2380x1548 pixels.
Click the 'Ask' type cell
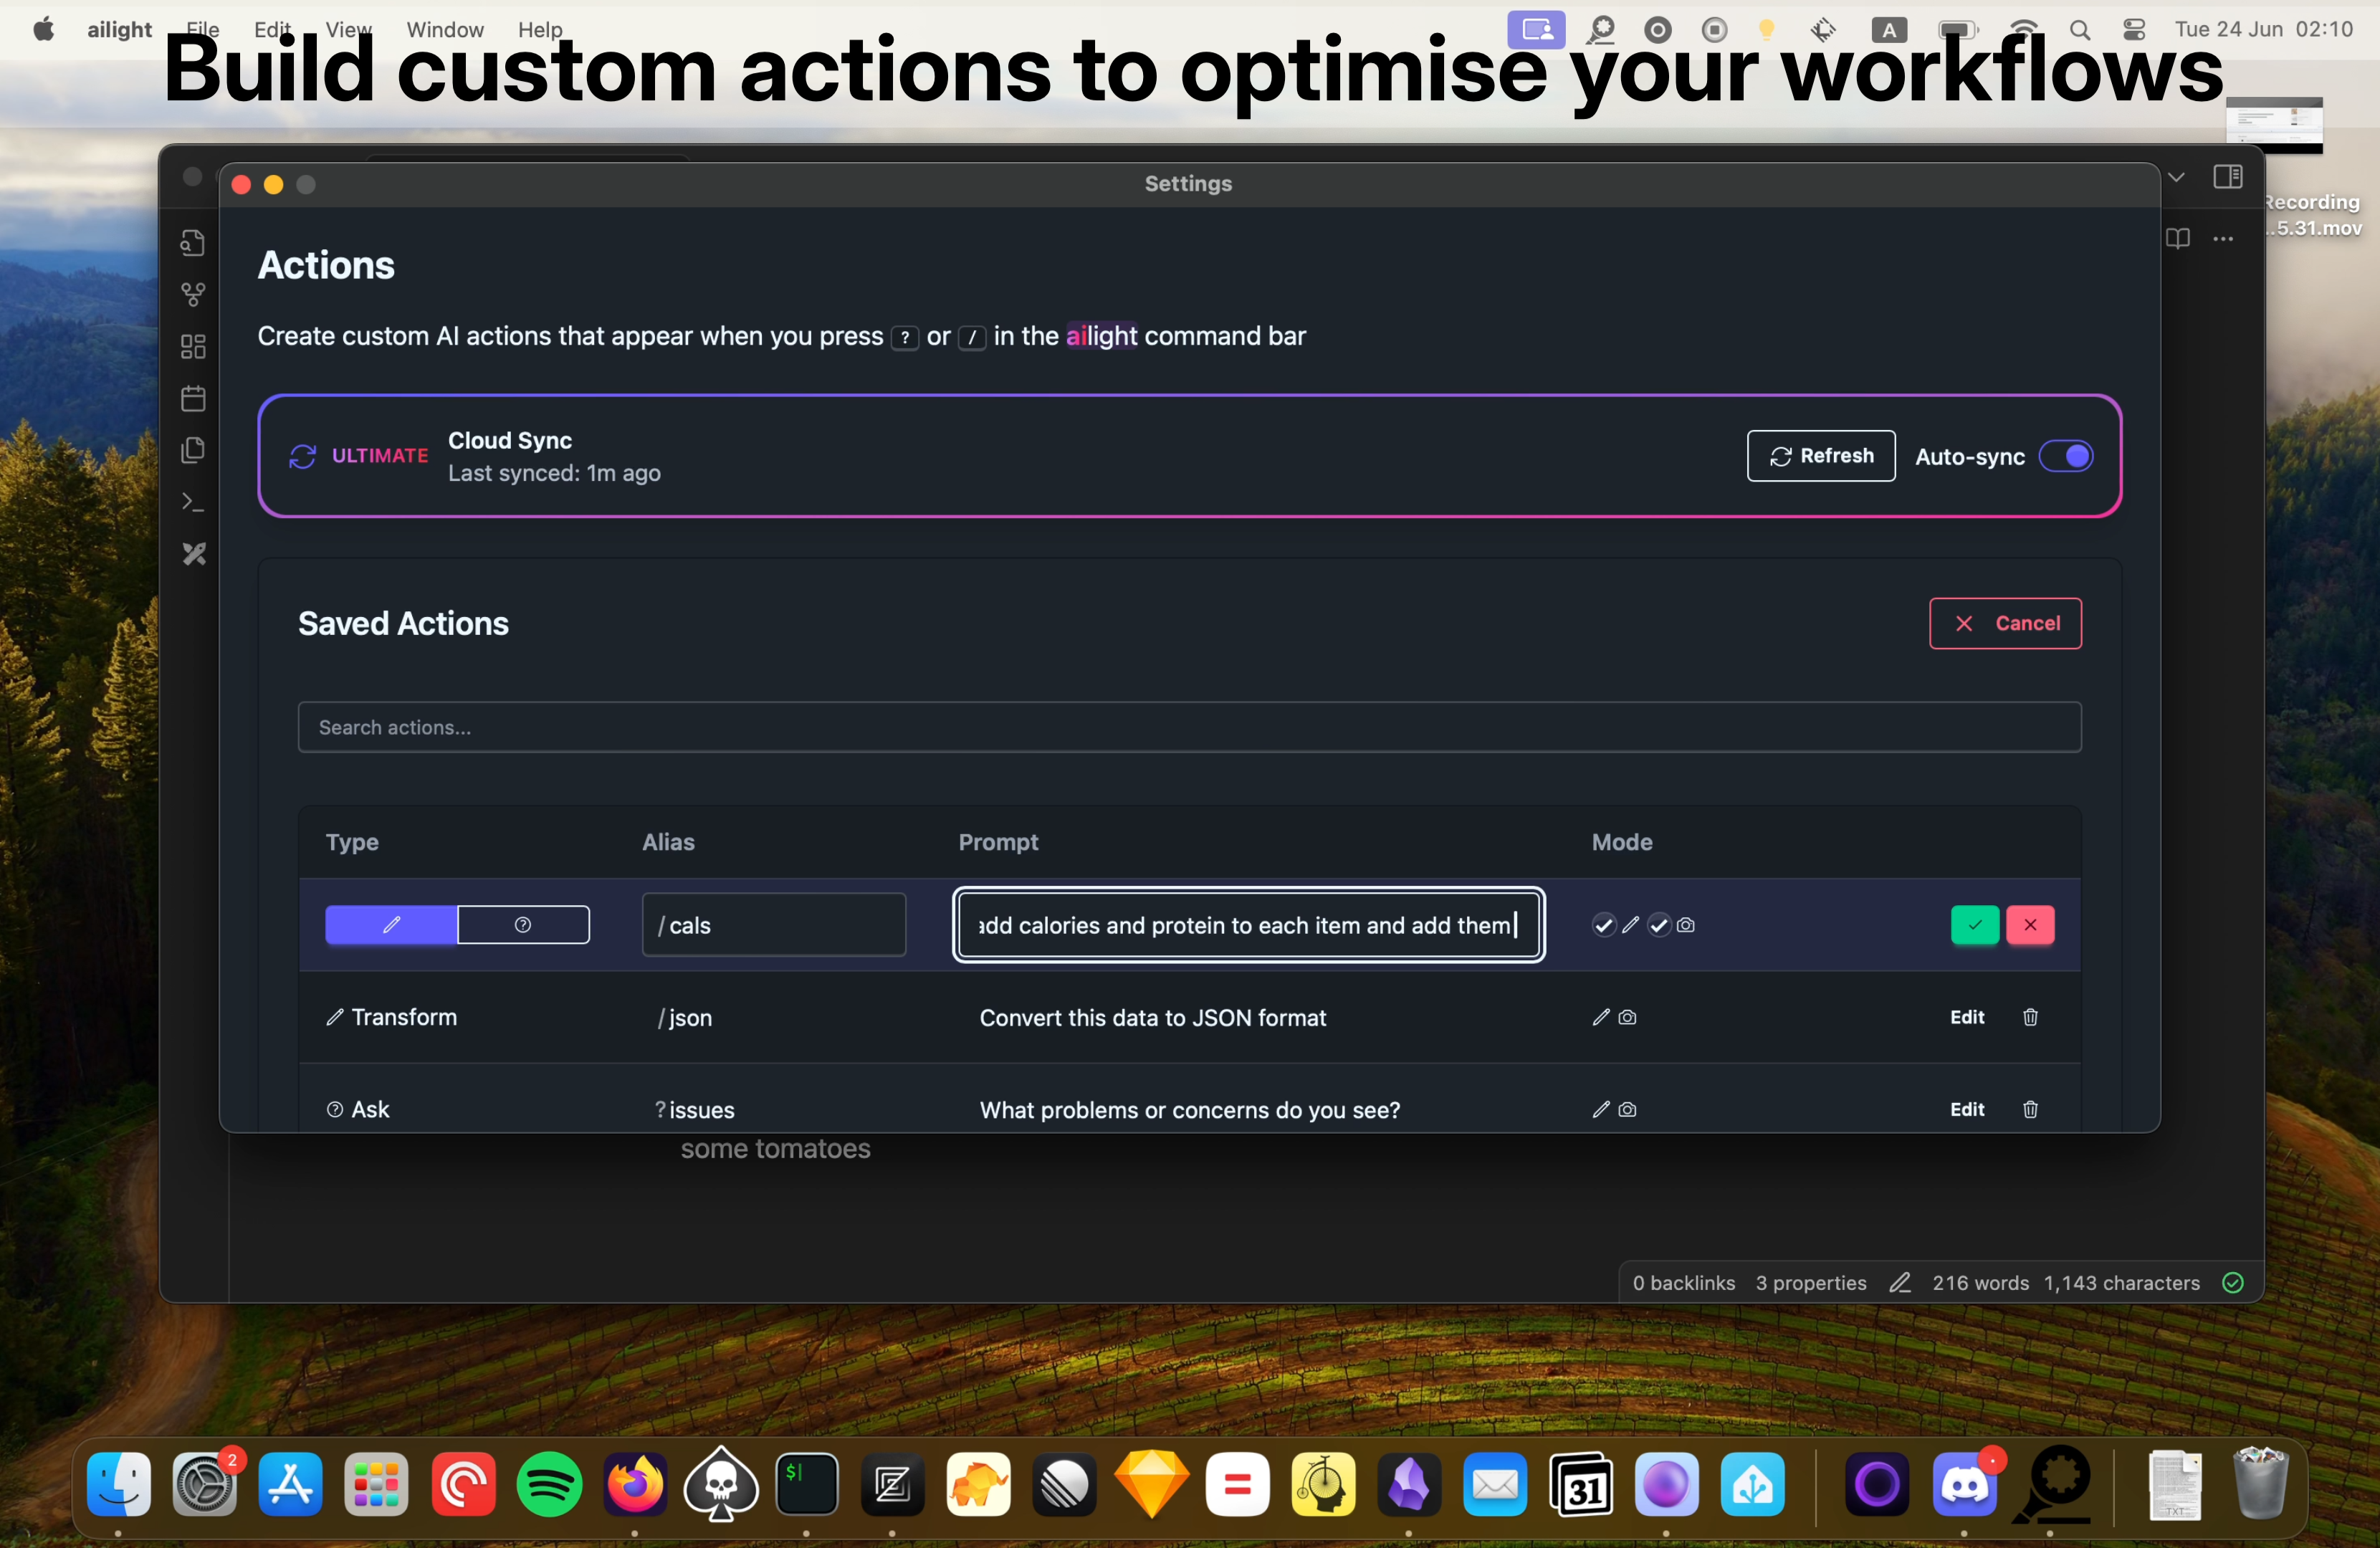point(358,1109)
